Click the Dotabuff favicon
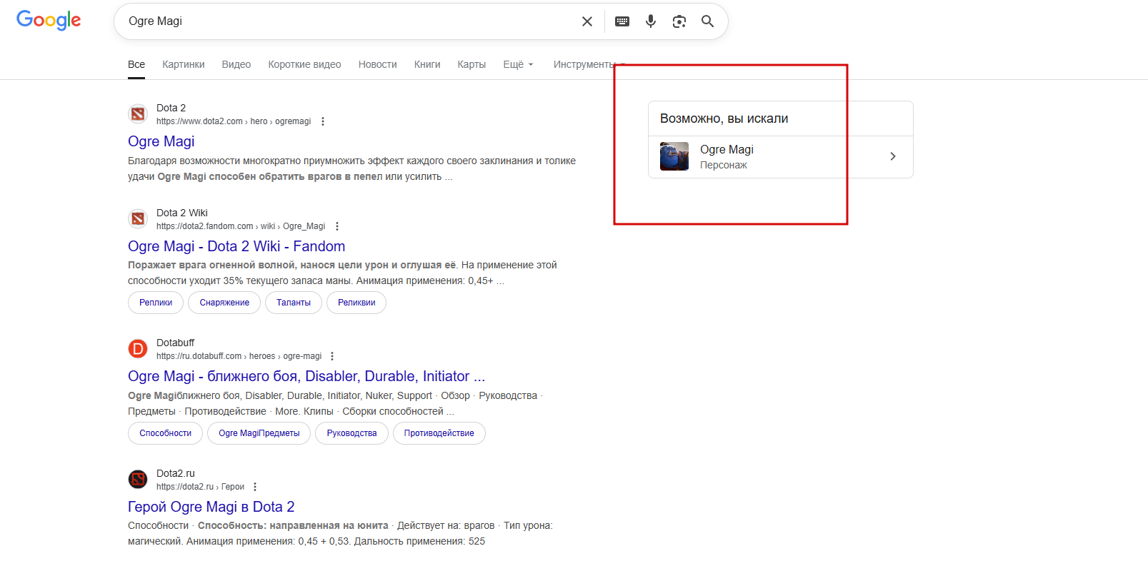 138,349
